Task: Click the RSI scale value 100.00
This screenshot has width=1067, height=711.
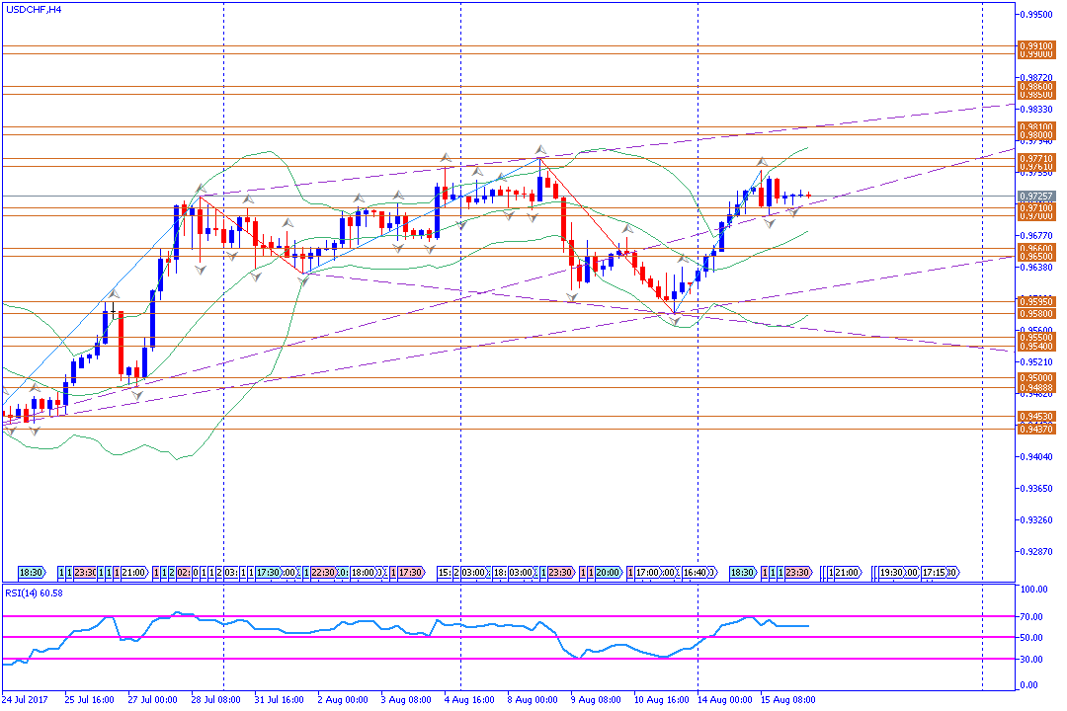Action: pyautogui.click(x=1033, y=590)
